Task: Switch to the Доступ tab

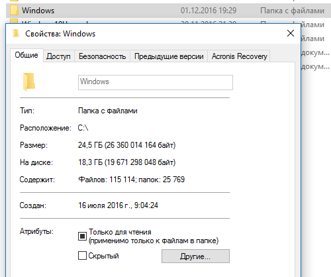Action: (58, 56)
